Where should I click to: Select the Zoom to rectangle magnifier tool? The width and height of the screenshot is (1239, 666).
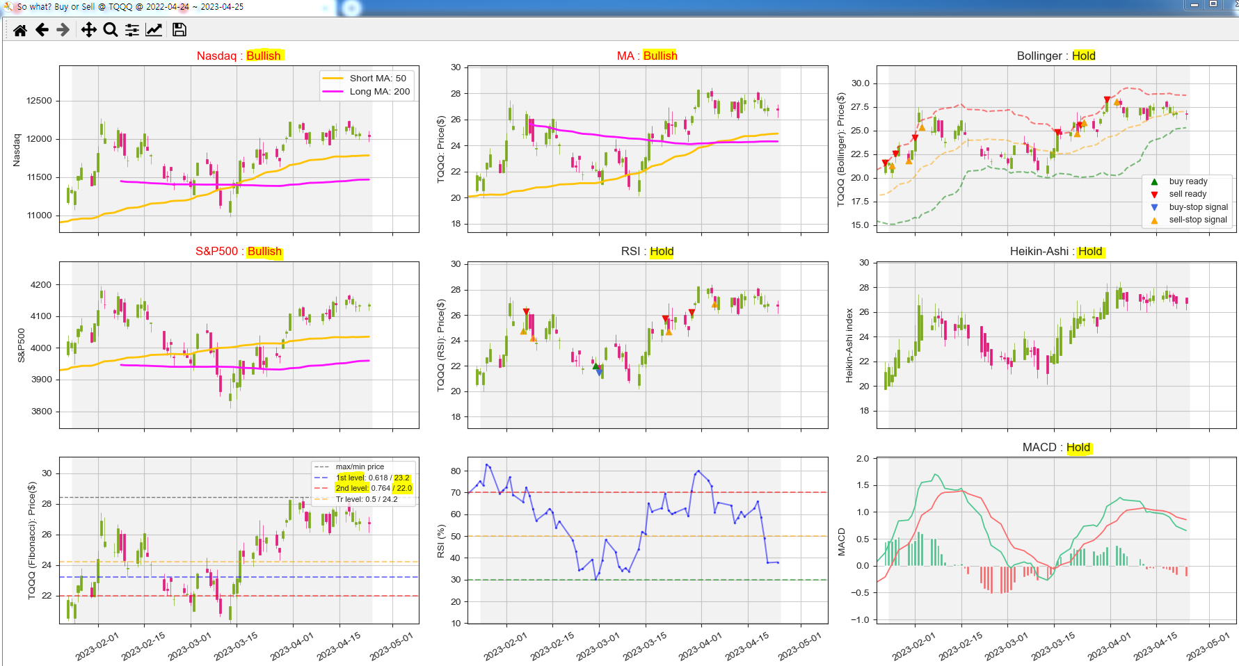pos(110,30)
